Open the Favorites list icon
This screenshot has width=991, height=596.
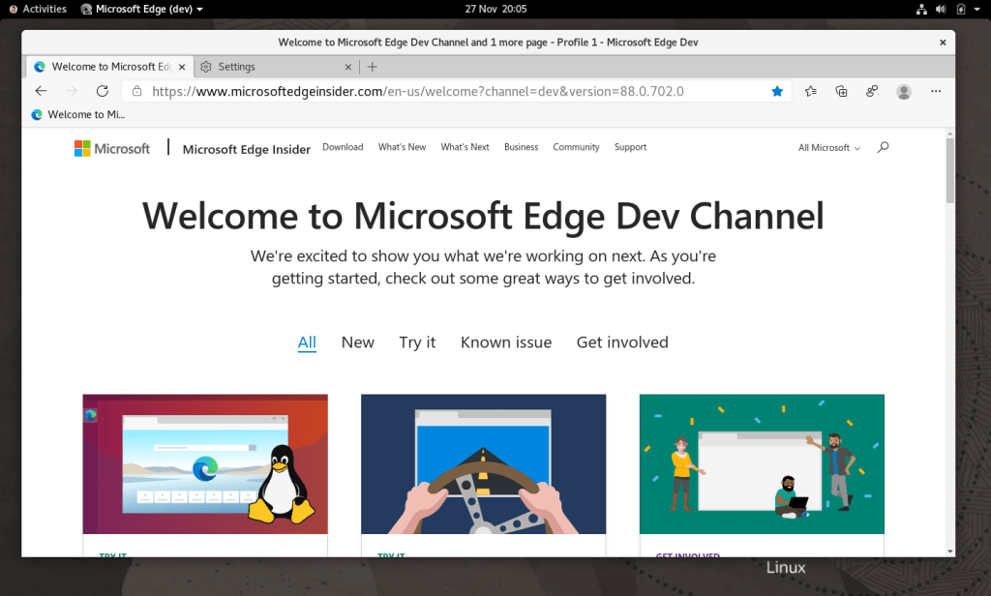coord(811,91)
